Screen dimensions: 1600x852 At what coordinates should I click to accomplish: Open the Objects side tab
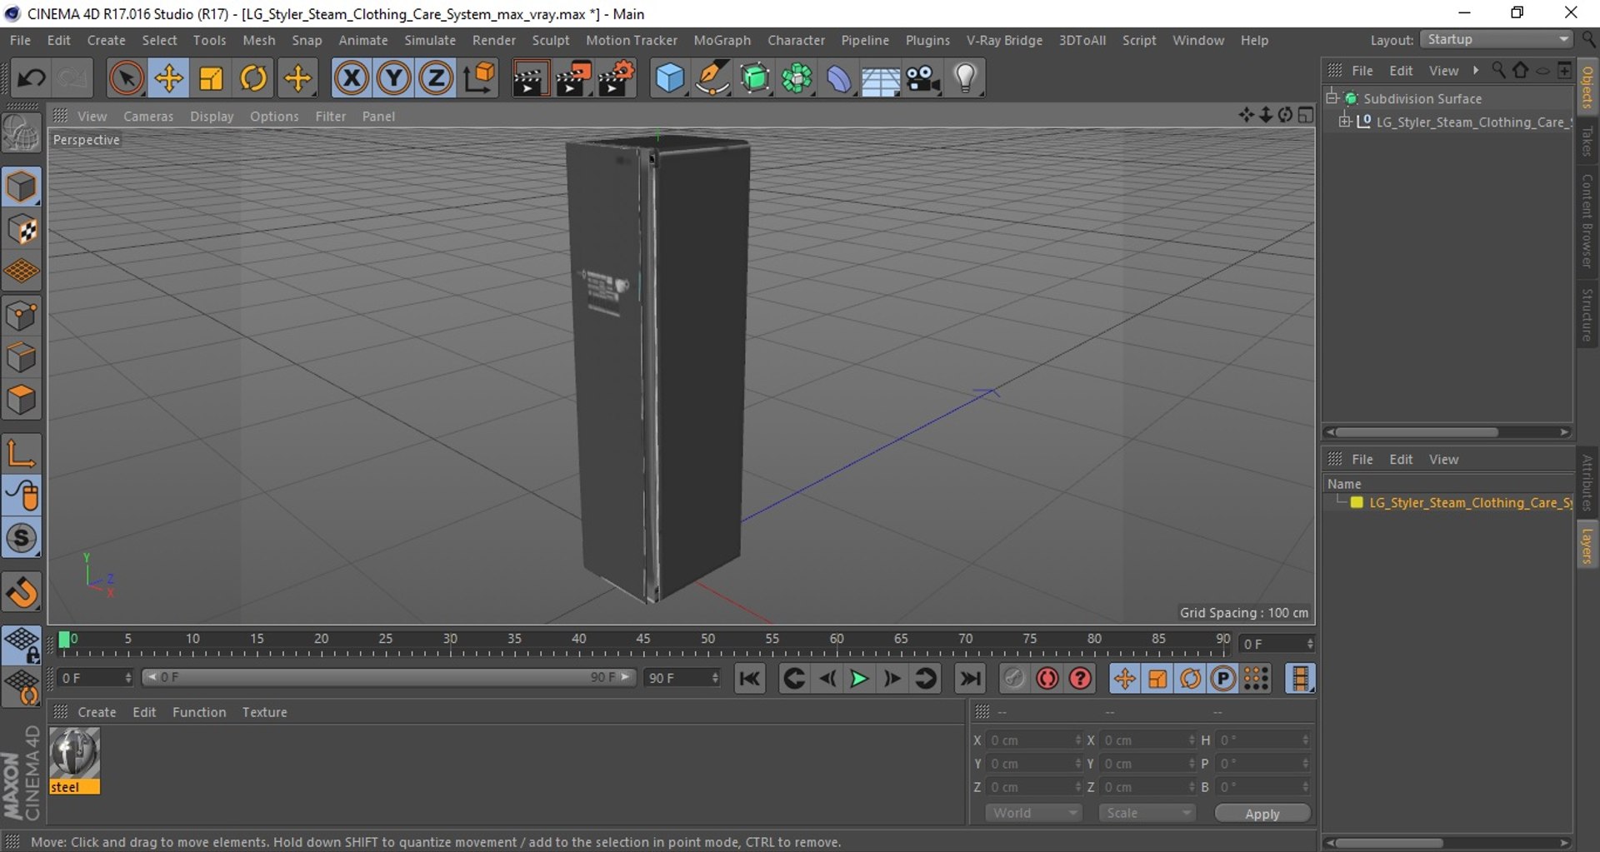[x=1587, y=87]
